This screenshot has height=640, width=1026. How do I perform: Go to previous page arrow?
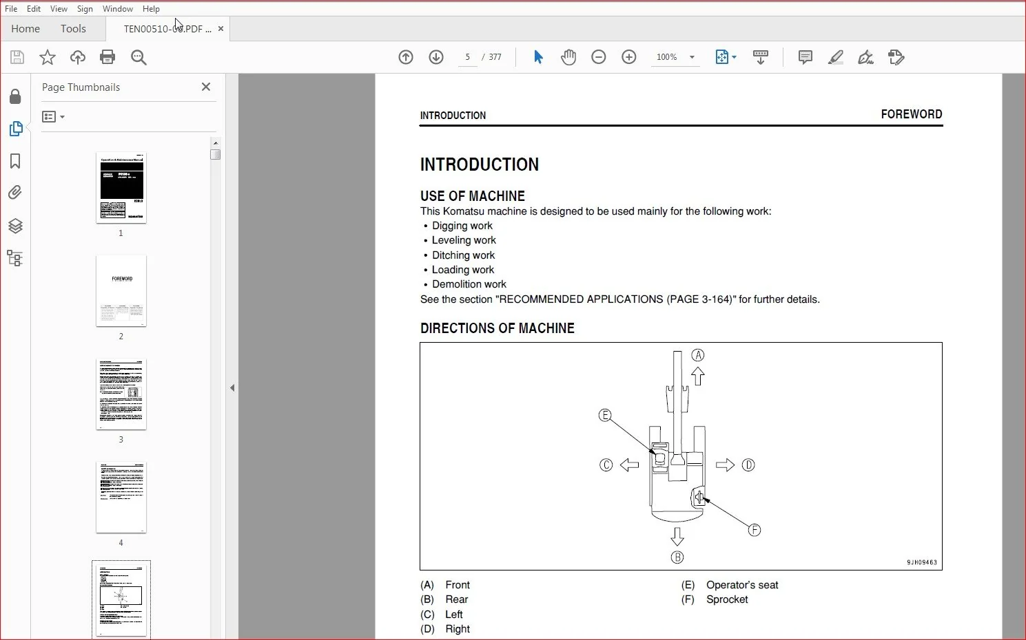[406, 57]
